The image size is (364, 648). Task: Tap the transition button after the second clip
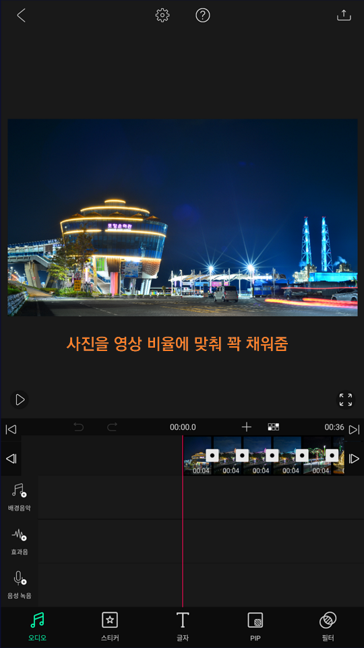coord(242,456)
